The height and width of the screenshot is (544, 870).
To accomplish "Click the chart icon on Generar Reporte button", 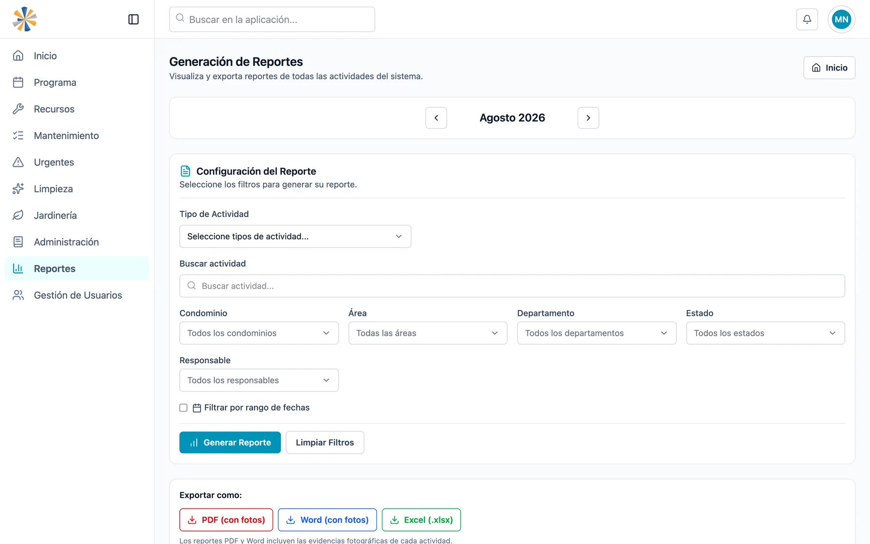I will coord(194,443).
